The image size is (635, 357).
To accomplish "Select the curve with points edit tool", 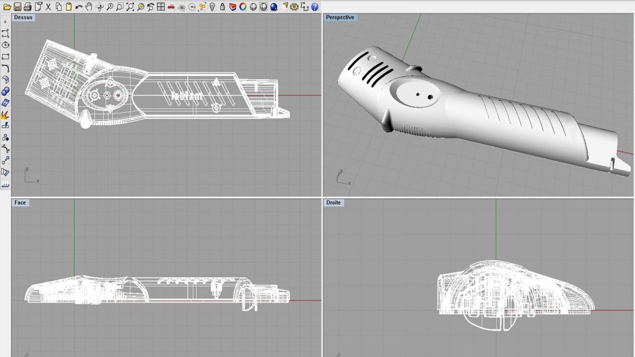I will [x=5, y=149].
